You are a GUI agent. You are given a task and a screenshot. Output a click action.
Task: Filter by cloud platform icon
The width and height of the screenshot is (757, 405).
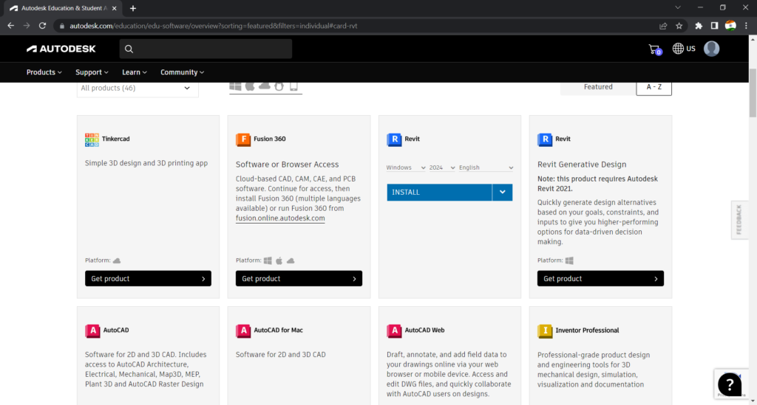[x=265, y=86]
